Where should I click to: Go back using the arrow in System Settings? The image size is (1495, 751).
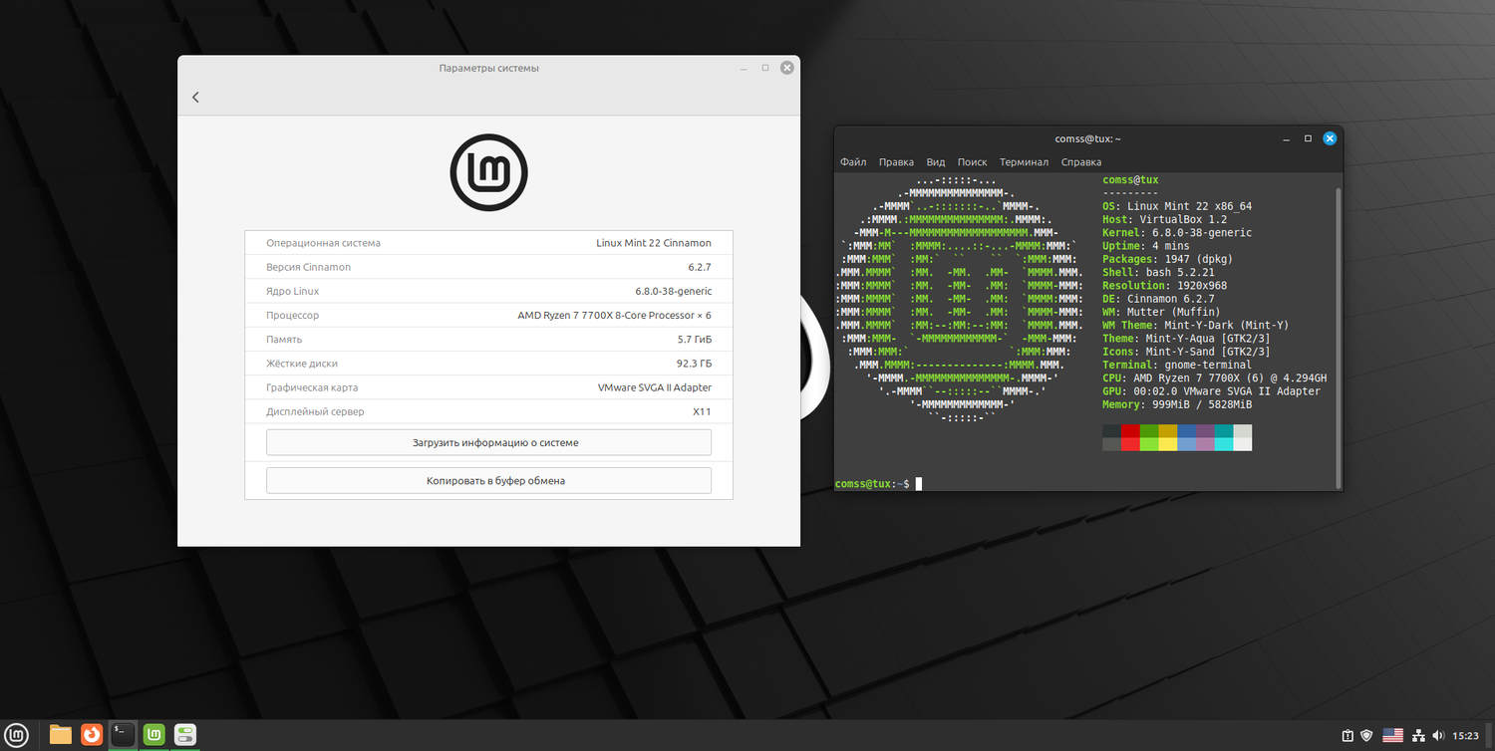(x=195, y=97)
